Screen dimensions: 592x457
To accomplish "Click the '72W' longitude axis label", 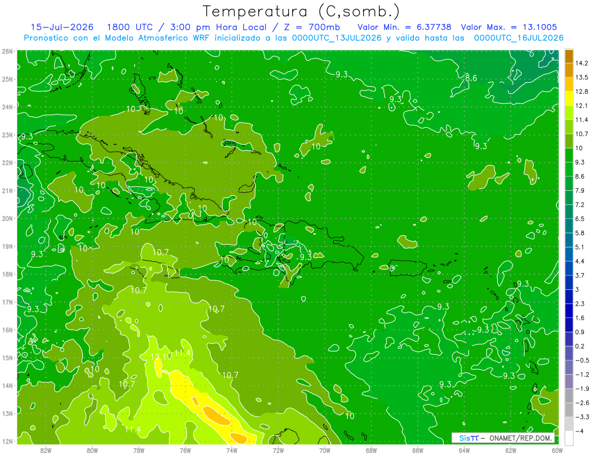I will [x=278, y=450].
